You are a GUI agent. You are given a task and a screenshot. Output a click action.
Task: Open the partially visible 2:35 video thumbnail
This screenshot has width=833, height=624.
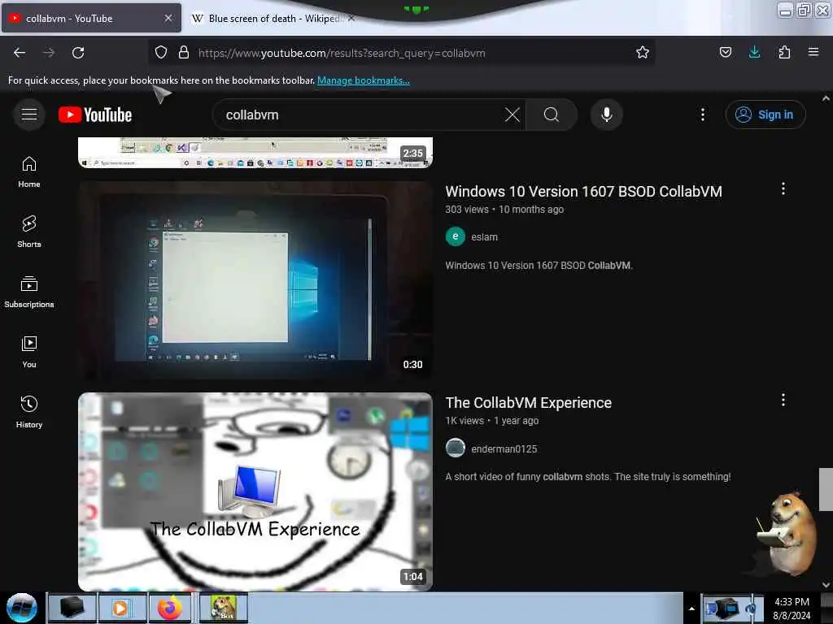[x=255, y=152]
